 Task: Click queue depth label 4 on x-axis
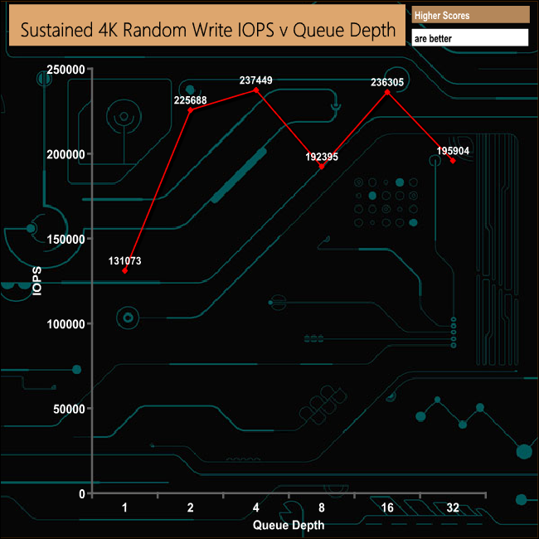click(256, 507)
